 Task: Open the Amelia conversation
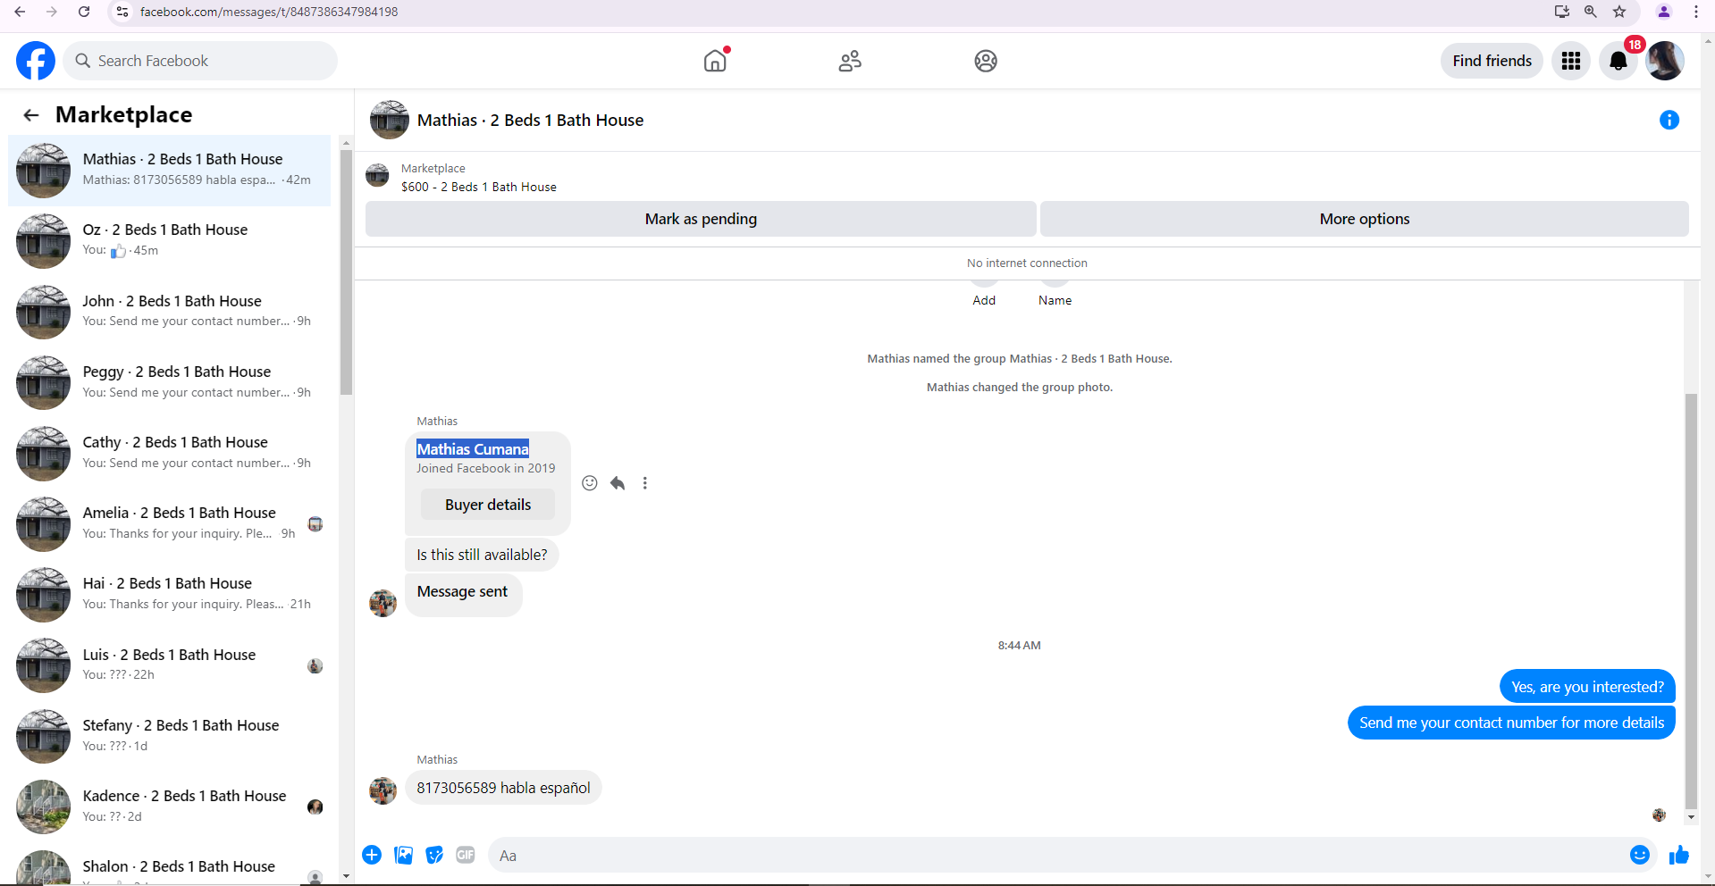point(170,523)
